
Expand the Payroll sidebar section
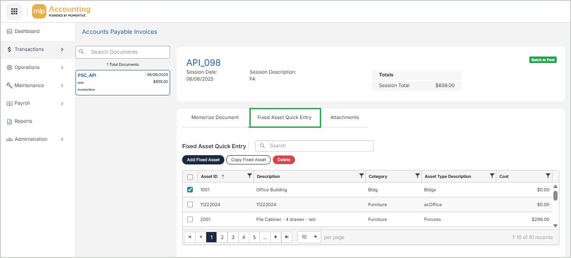click(x=62, y=104)
